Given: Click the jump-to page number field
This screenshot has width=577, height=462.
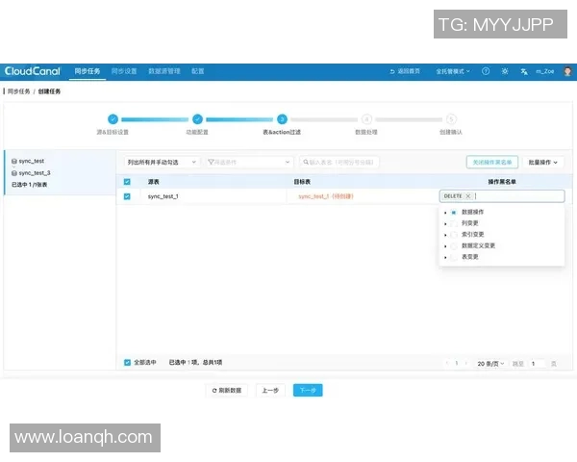Looking at the screenshot, I should click(538, 364).
